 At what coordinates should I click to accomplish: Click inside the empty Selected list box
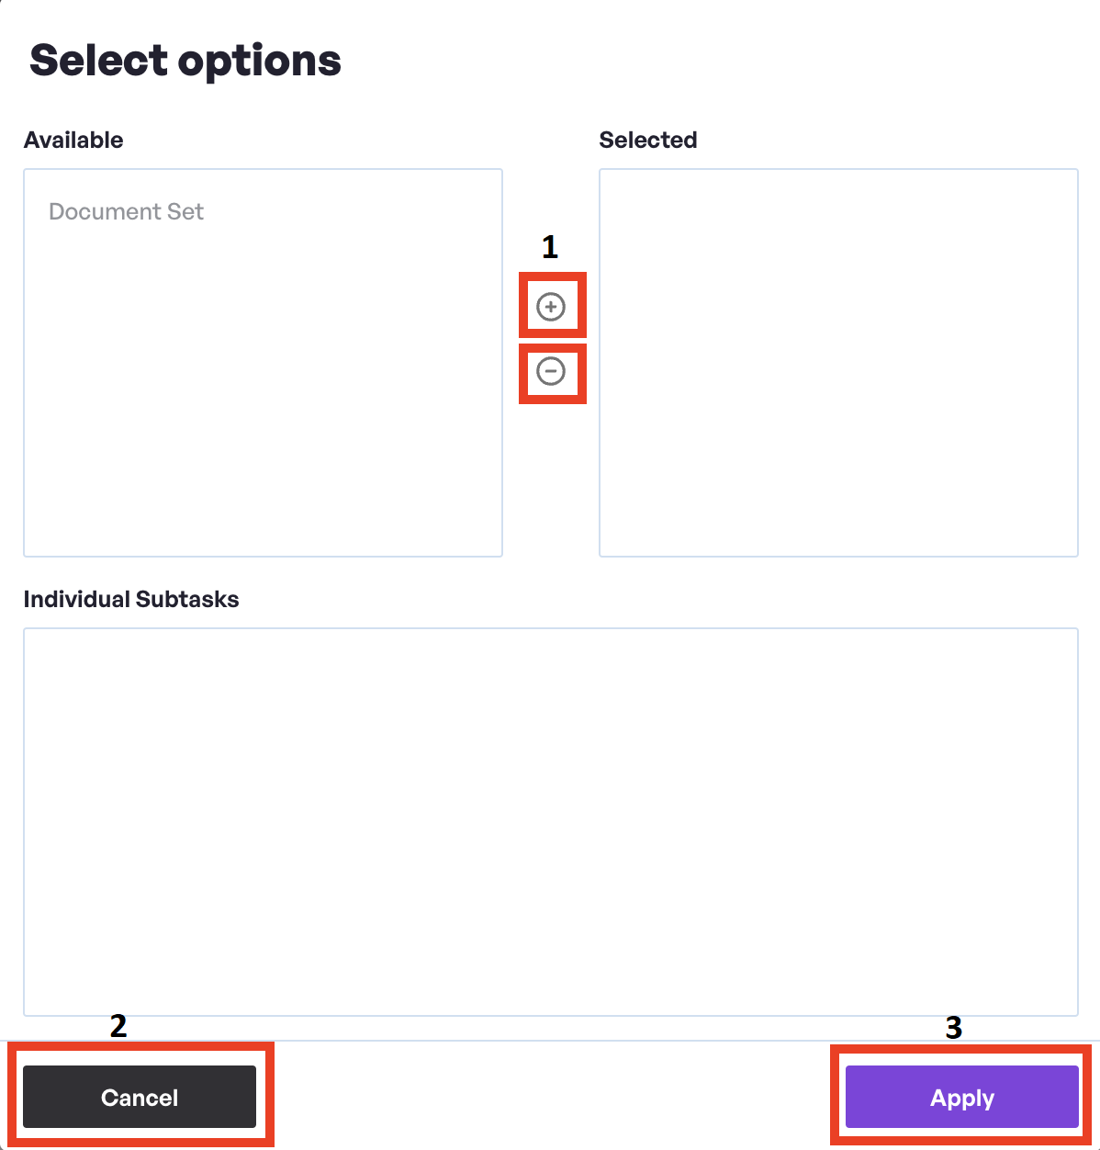[x=837, y=362]
